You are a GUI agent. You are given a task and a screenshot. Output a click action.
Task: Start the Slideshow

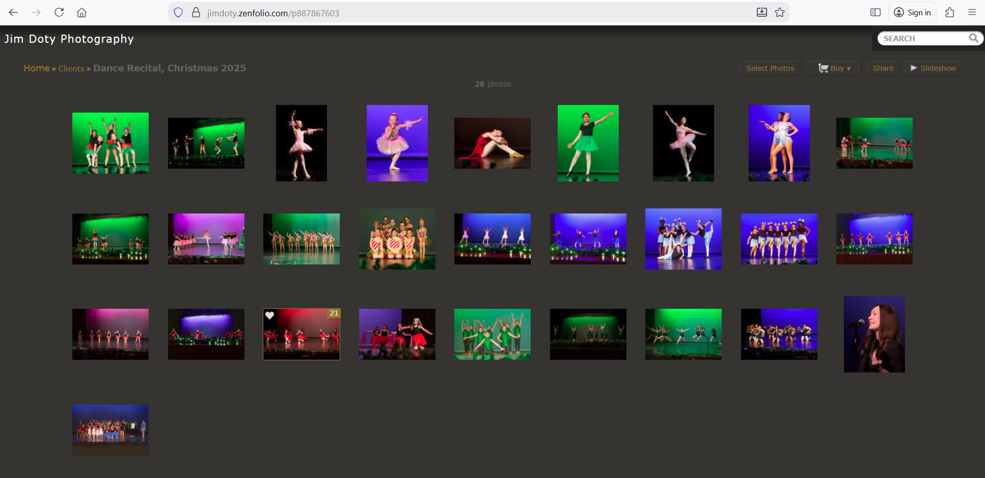tap(933, 68)
